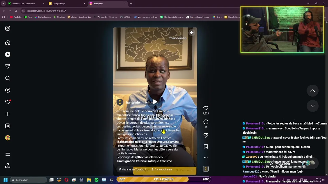The width and height of the screenshot is (328, 184).
Task: Open reel comments bubble icon
Action: pos(206,122)
